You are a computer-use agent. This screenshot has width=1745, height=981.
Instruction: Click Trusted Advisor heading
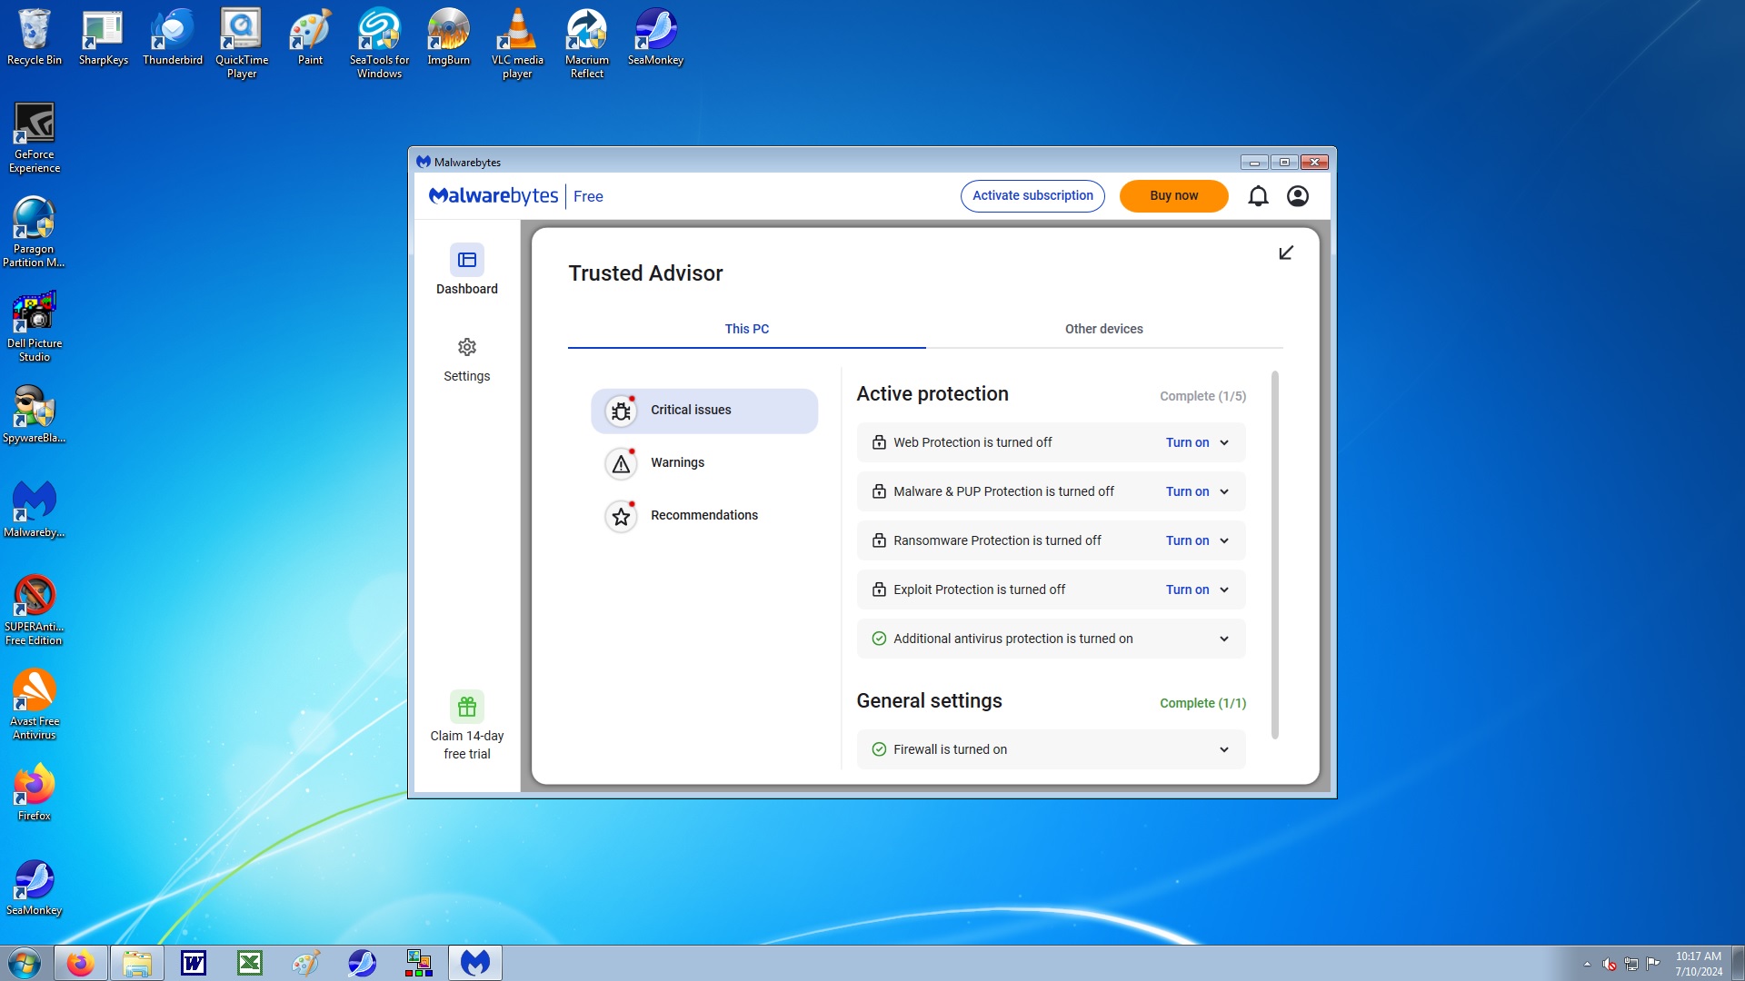(645, 273)
